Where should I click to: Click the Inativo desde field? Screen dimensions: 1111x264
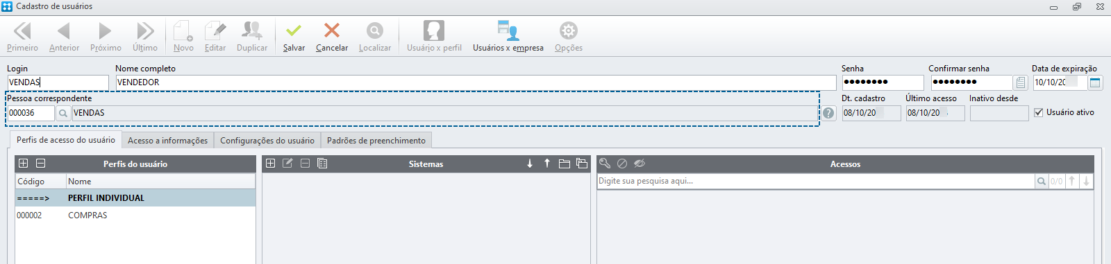click(999, 113)
